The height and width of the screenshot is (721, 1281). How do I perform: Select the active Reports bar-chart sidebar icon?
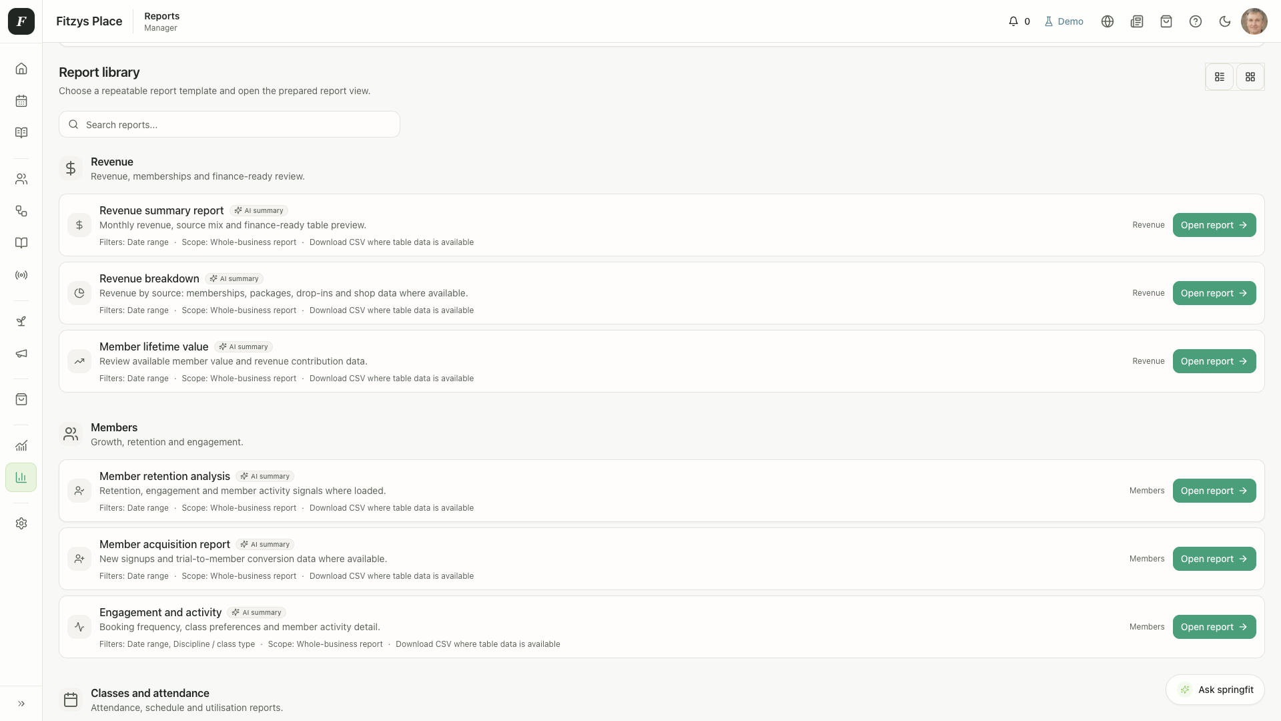pyautogui.click(x=21, y=477)
